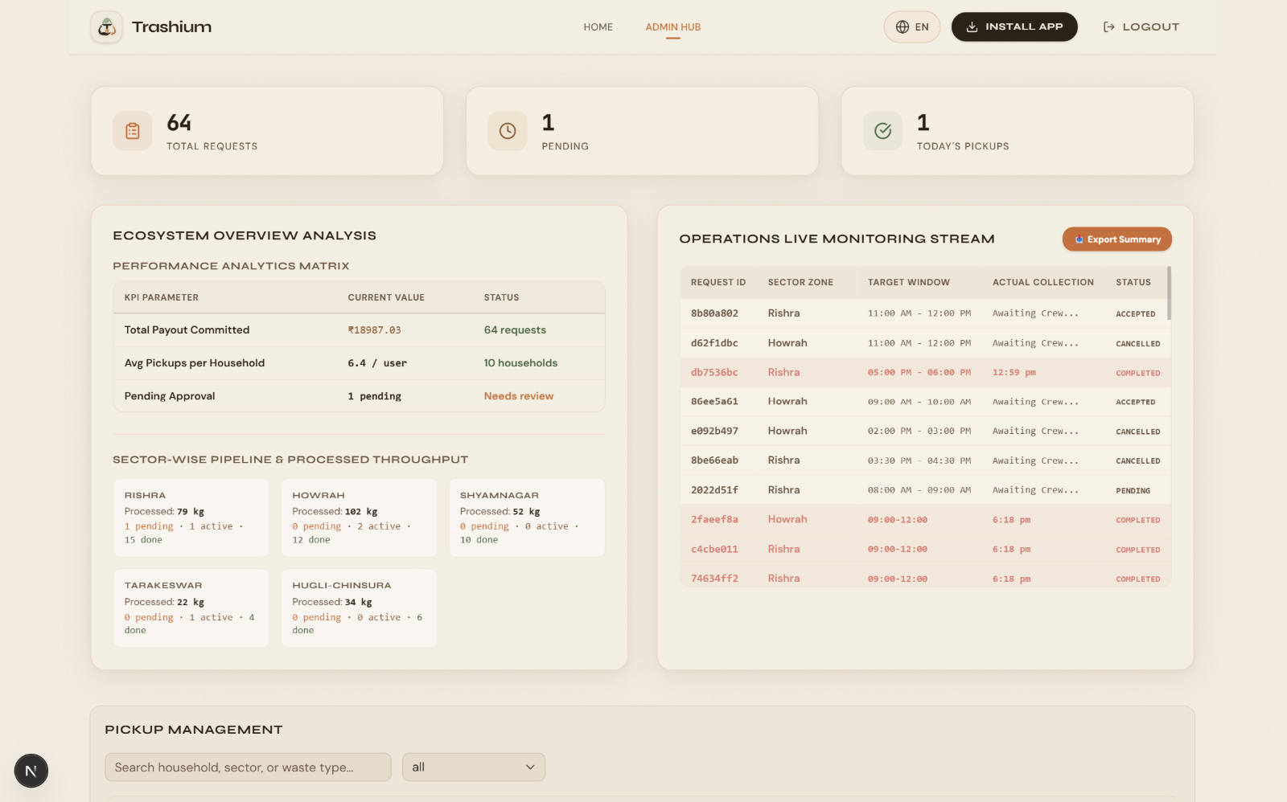
Task: Click the Hugli-Chinsura sector card
Action: tap(359, 608)
